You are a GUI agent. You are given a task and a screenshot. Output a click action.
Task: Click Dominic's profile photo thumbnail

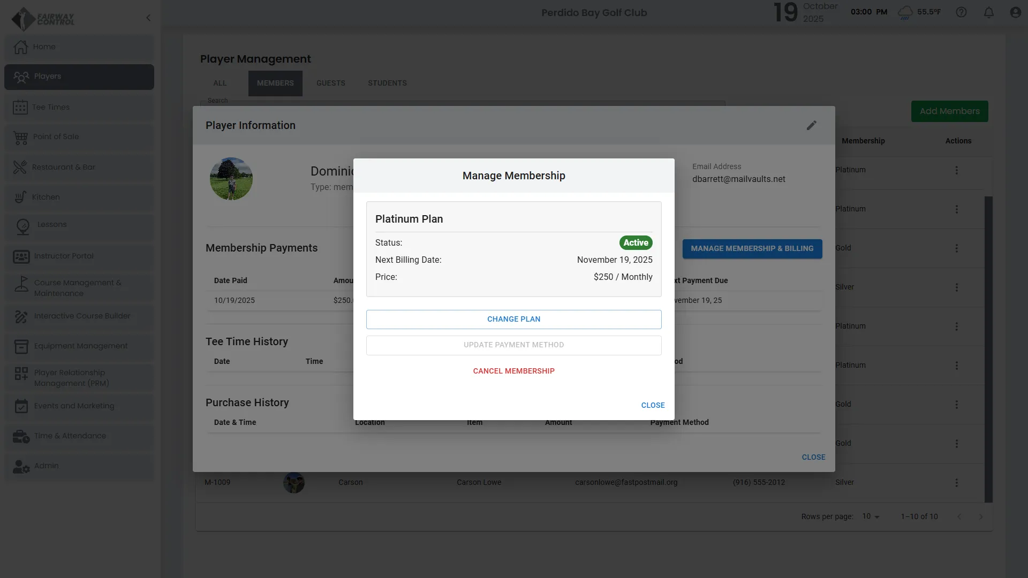(231, 179)
